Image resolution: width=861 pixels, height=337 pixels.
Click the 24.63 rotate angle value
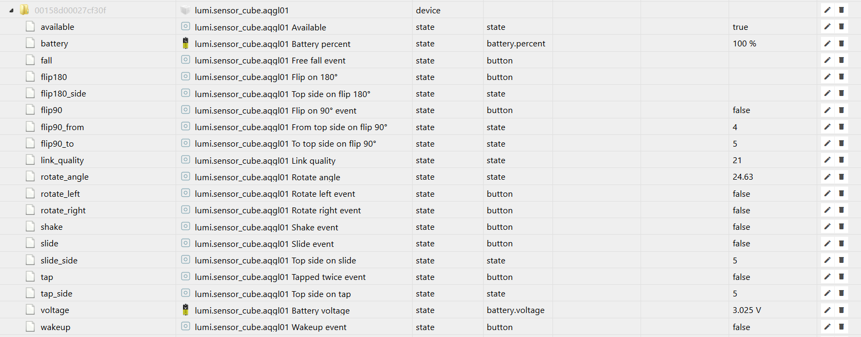pos(742,176)
